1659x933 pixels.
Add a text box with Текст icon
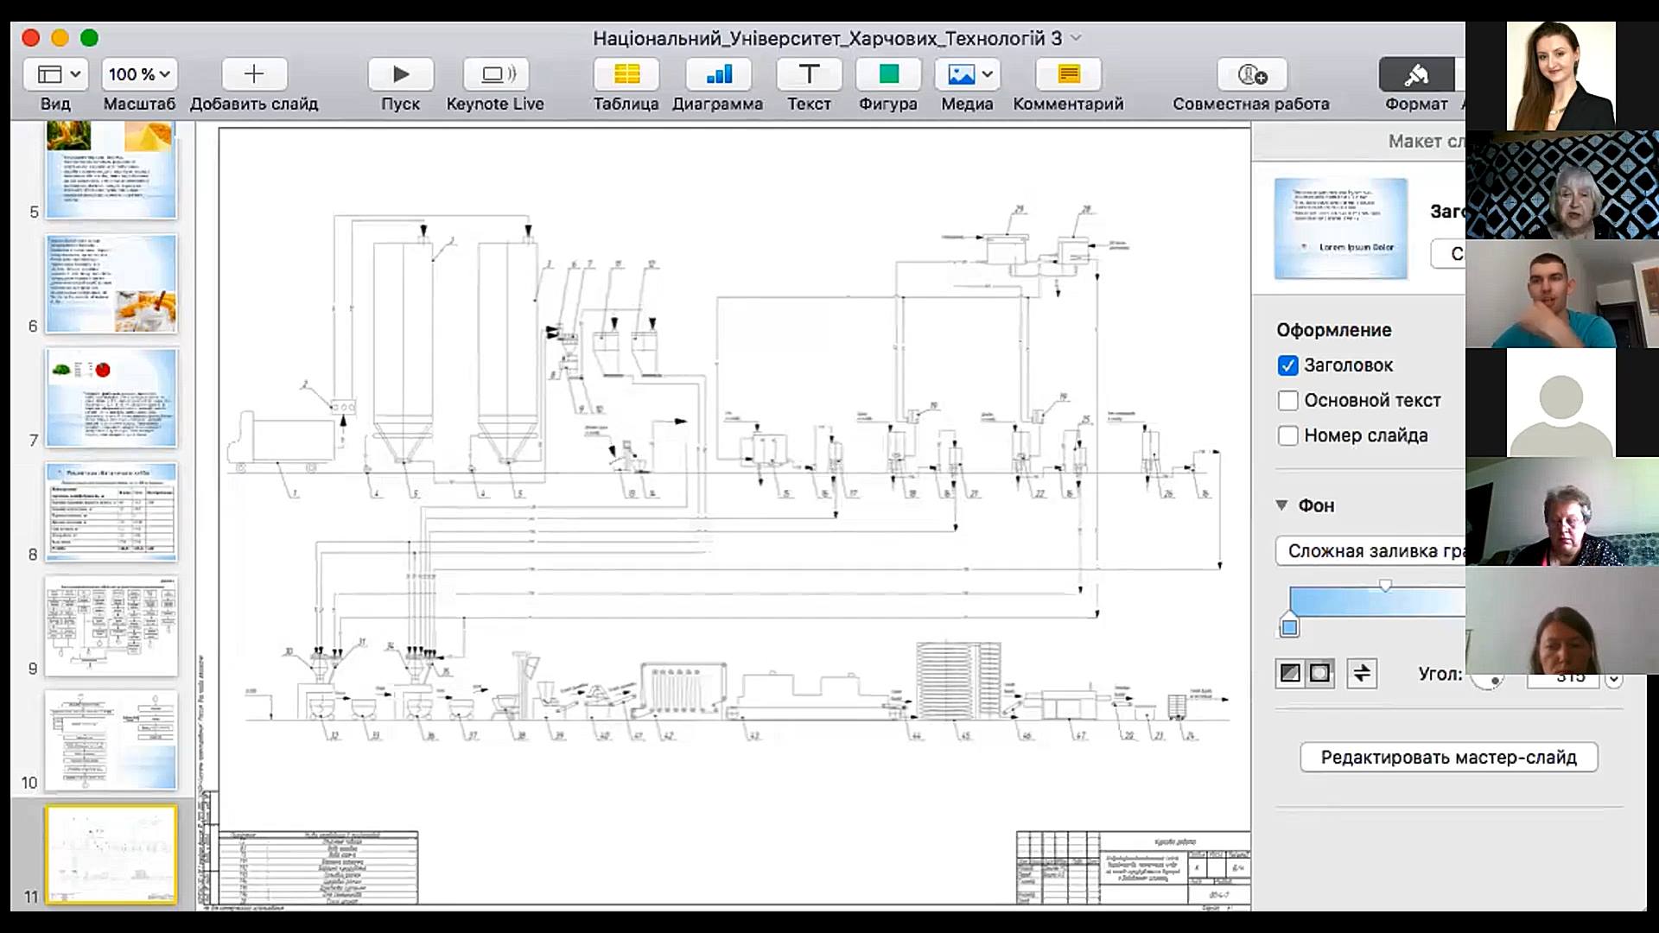[809, 75]
